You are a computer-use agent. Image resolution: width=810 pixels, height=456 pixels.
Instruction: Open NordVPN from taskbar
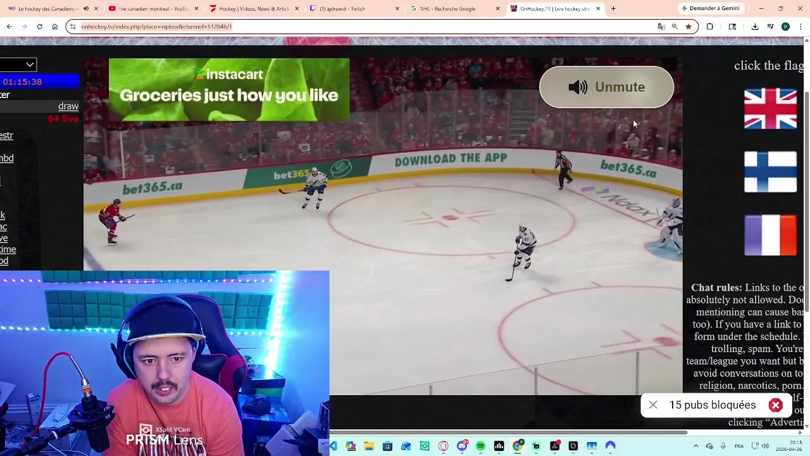(610, 446)
